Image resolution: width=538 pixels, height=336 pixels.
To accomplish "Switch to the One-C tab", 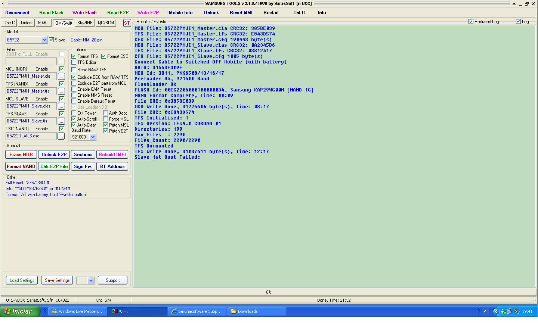I will [x=9, y=23].
